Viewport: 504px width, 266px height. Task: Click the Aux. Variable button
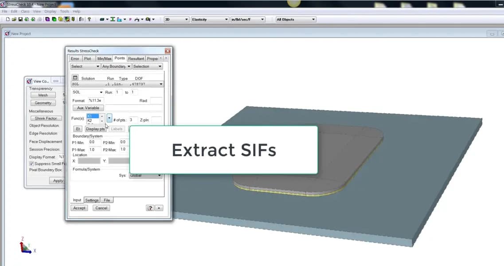[x=88, y=108]
